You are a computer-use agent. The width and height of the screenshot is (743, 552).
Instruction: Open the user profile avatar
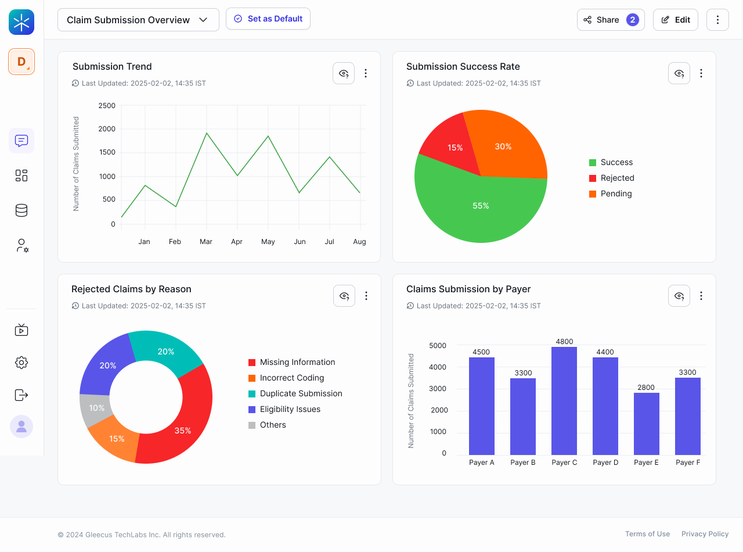tap(21, 426)
